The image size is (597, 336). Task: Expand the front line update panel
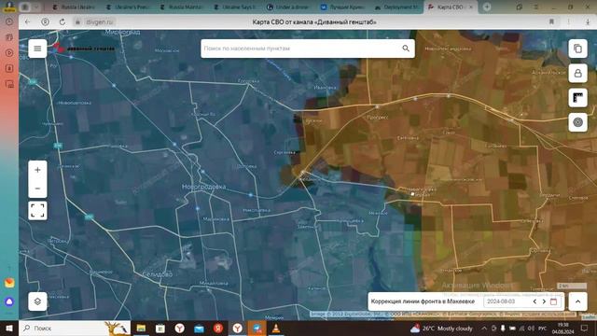click(x=577, y=301)
